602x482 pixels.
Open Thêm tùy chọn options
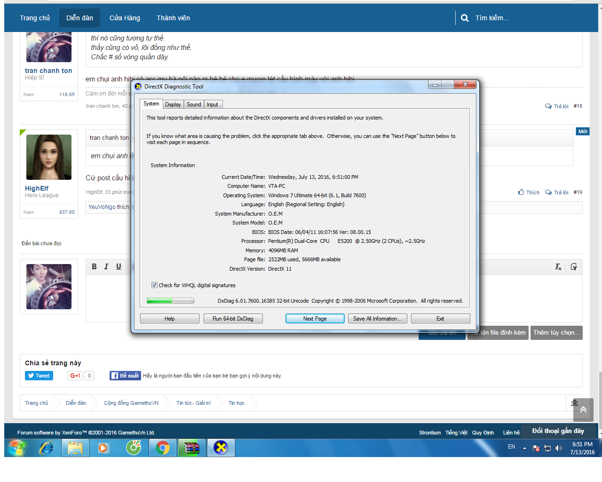coord(556,333)
